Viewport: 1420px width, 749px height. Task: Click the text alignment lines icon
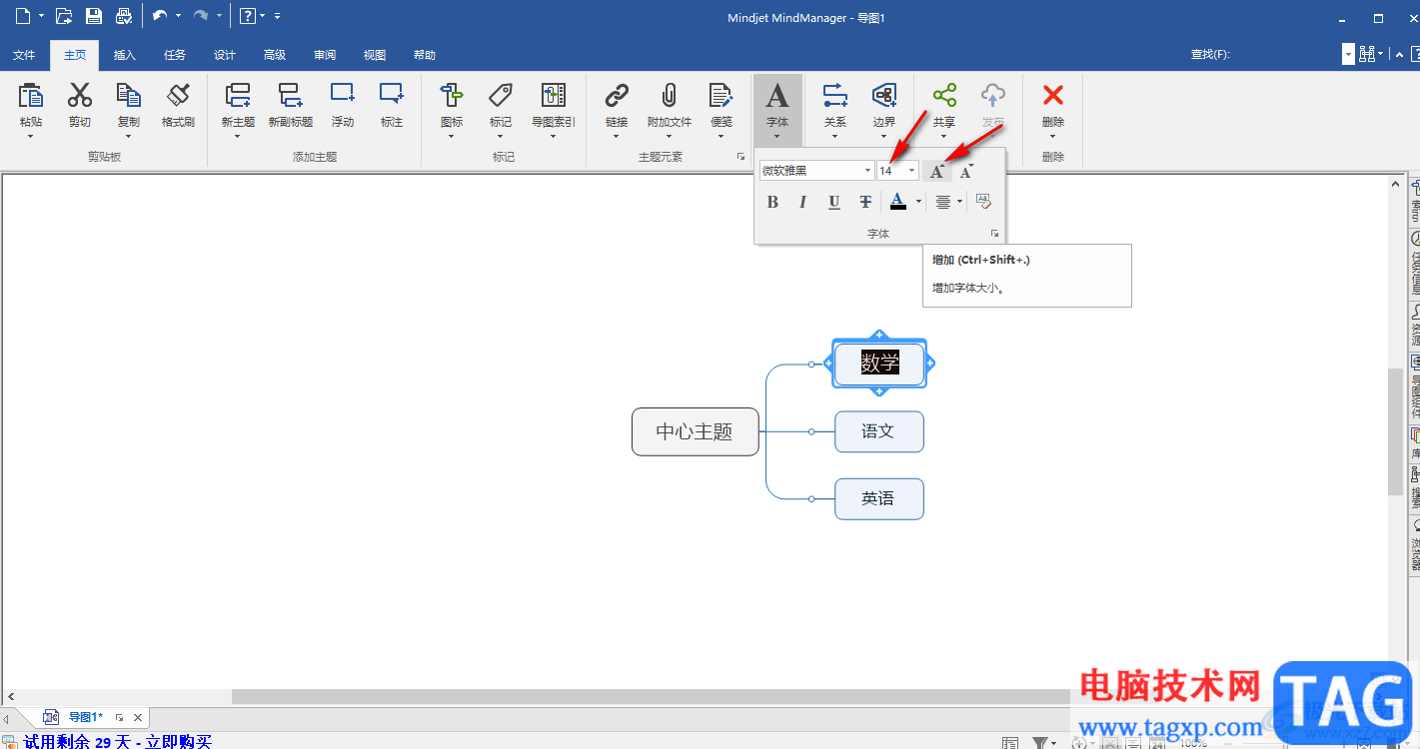coord(943,202)
